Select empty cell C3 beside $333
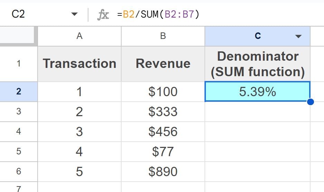This screenshot has width=324, height=192. coord(257,112)
